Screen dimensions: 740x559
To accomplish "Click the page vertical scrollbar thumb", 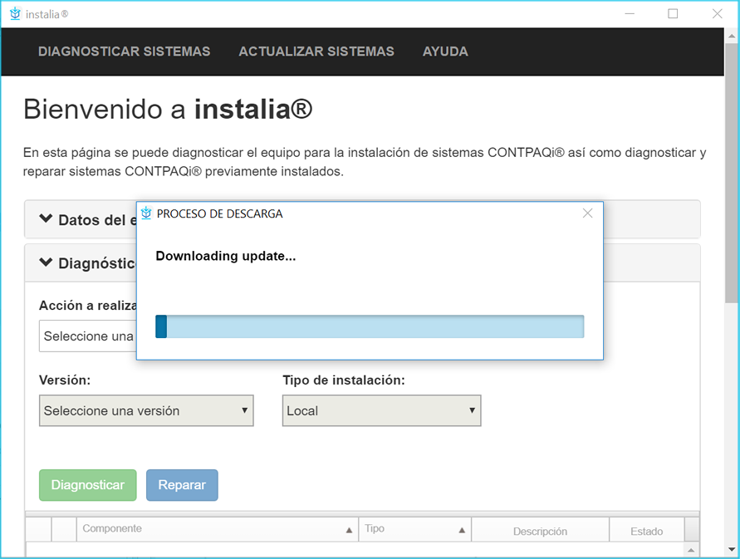I will coord(732,173).
